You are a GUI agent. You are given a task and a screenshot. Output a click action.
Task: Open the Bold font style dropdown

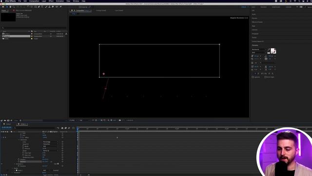coord(259,52)
